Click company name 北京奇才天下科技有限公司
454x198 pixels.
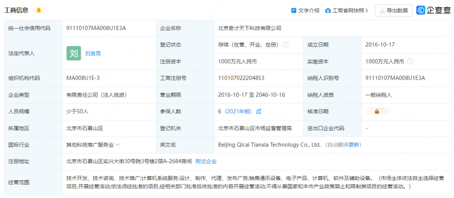click(x=250, y=28)
